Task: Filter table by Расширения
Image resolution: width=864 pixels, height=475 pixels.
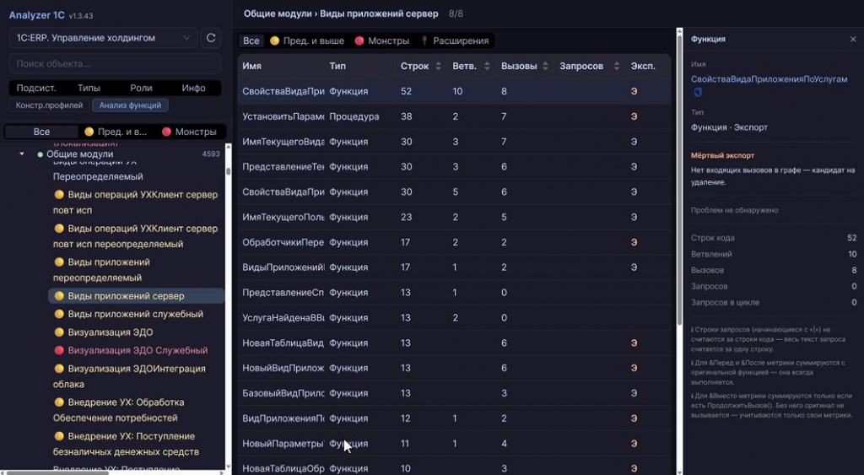Action: [455, 40]
